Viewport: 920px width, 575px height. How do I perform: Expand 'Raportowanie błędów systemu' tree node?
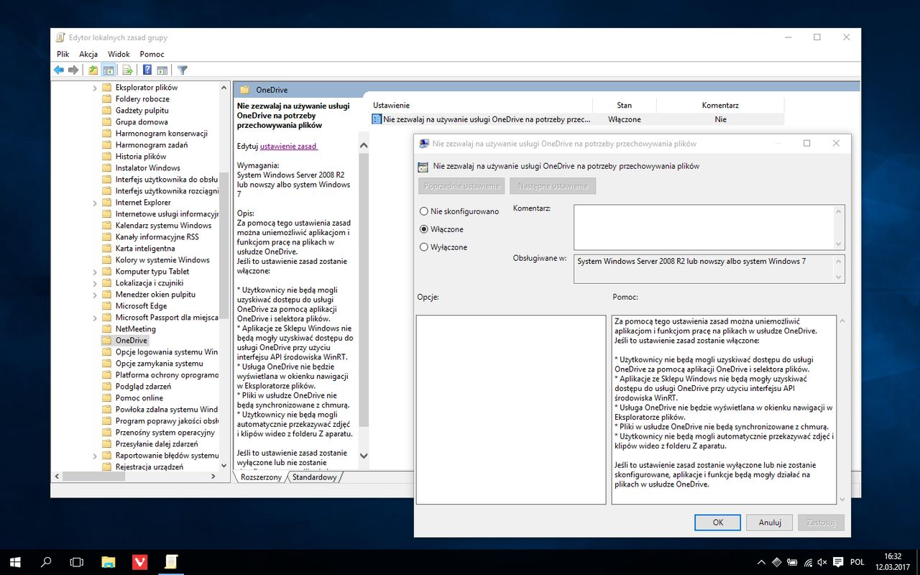[95, 456]
